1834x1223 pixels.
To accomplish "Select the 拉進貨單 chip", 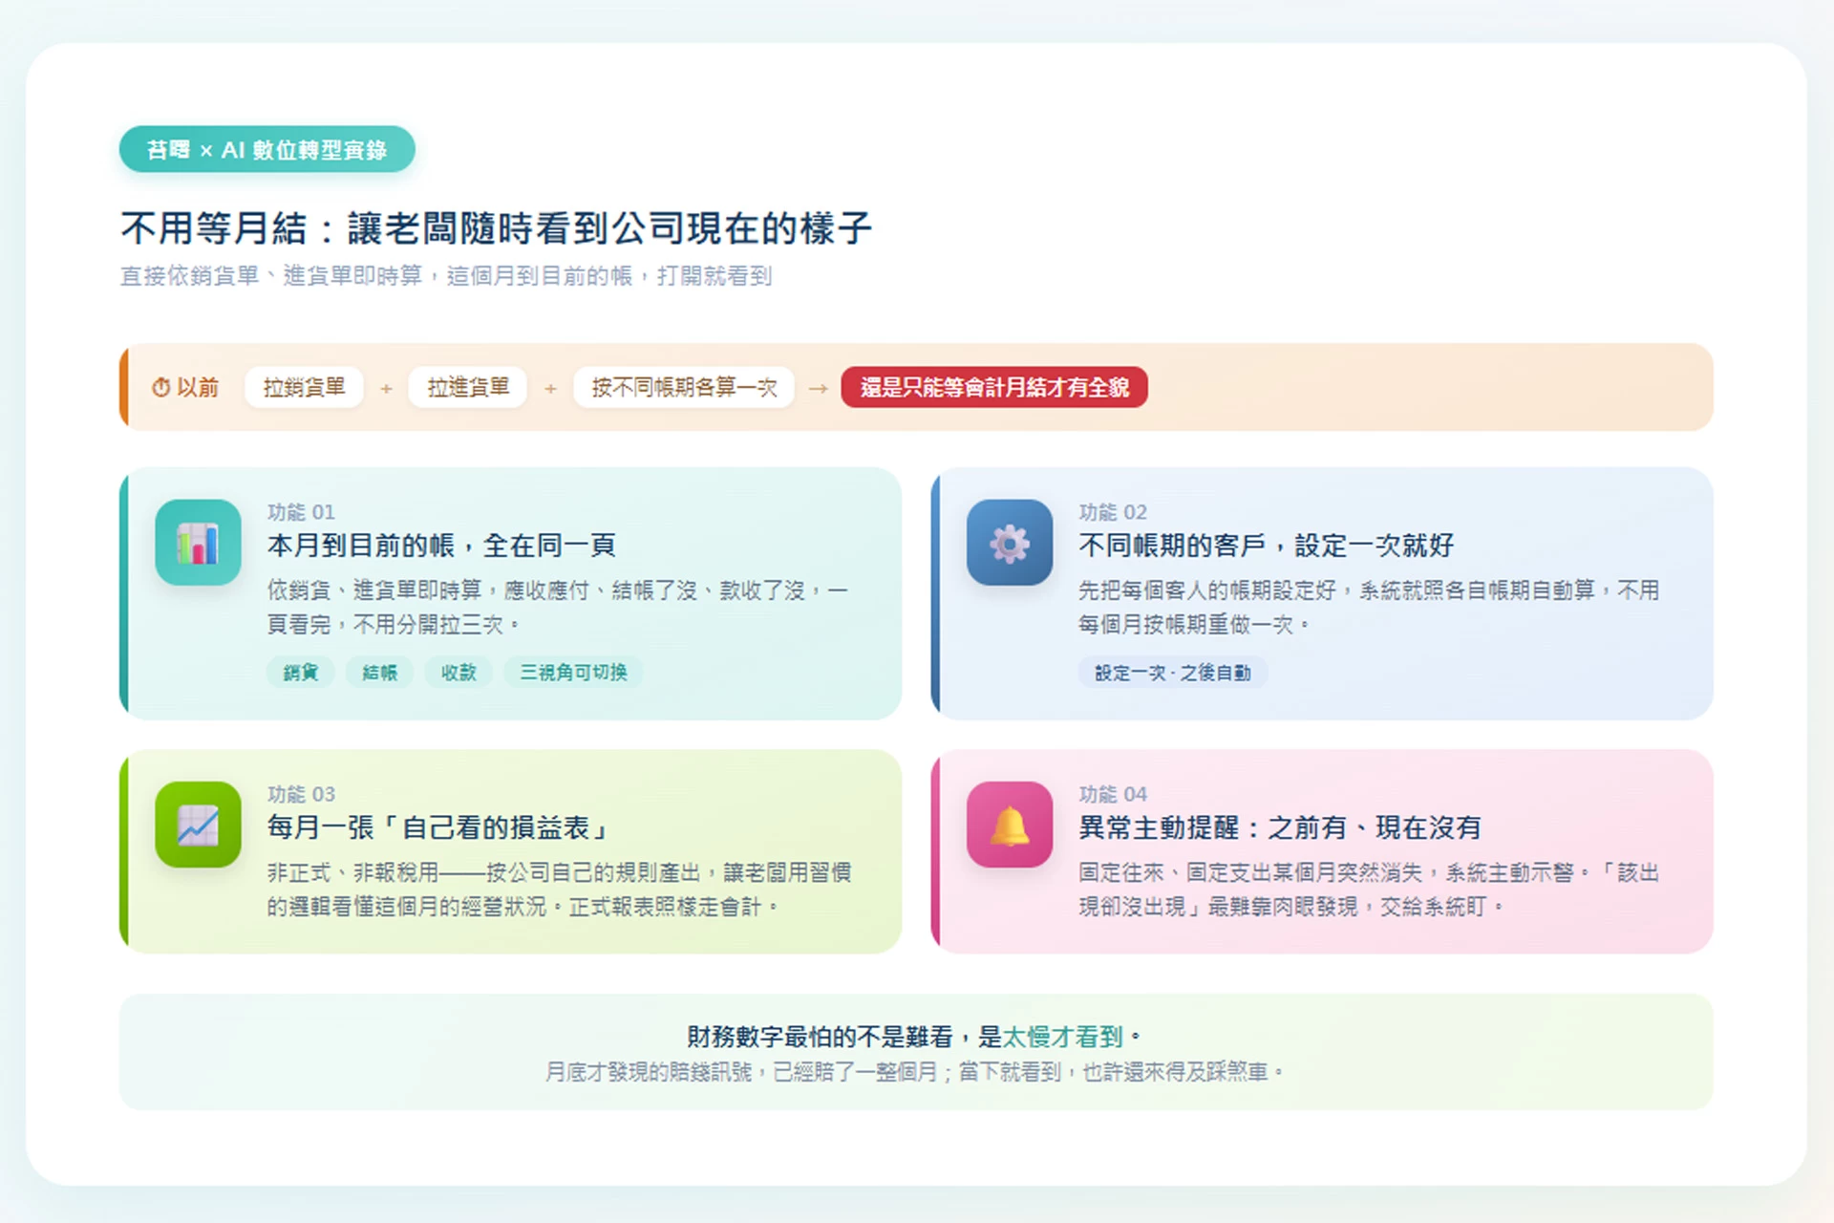I will [468, 387].
